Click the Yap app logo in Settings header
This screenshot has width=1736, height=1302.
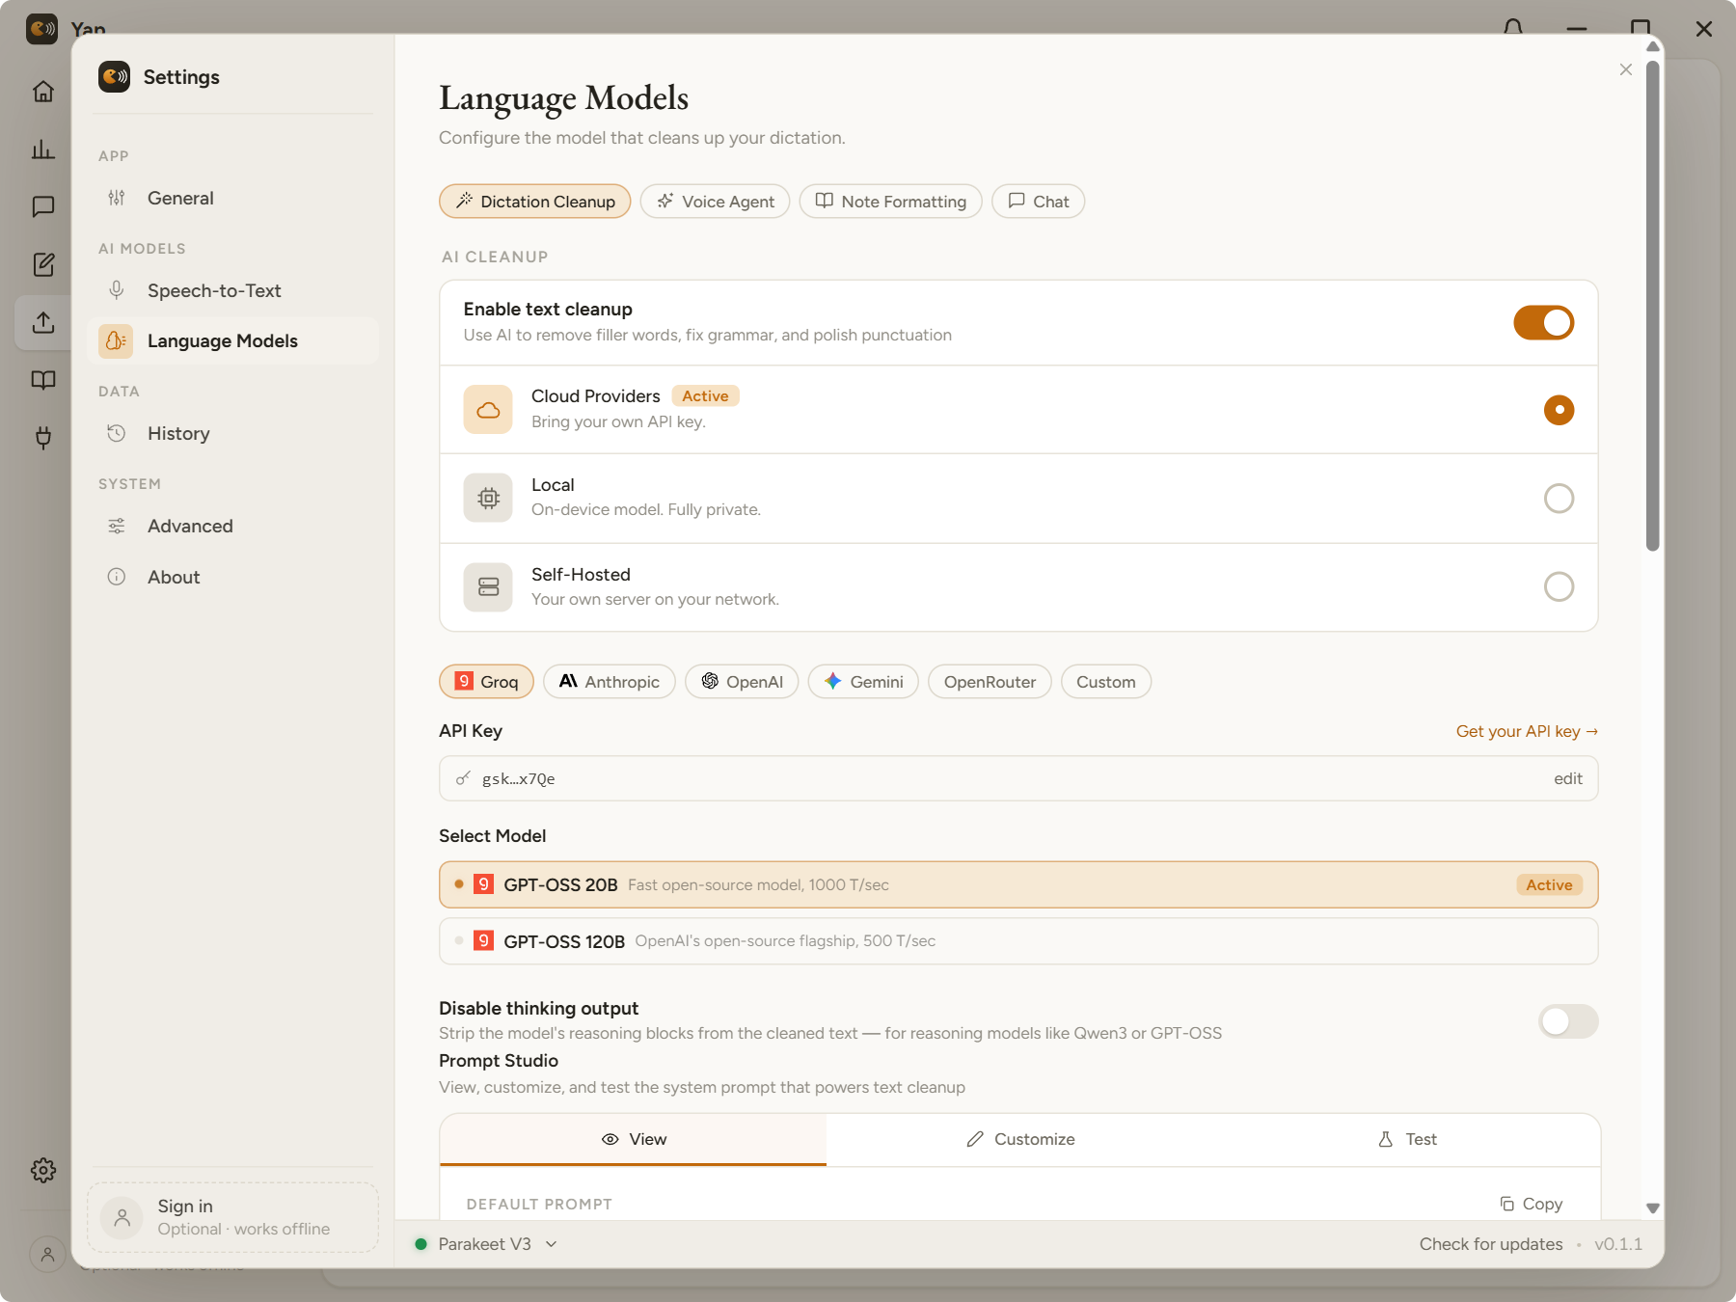coord(115,76)
